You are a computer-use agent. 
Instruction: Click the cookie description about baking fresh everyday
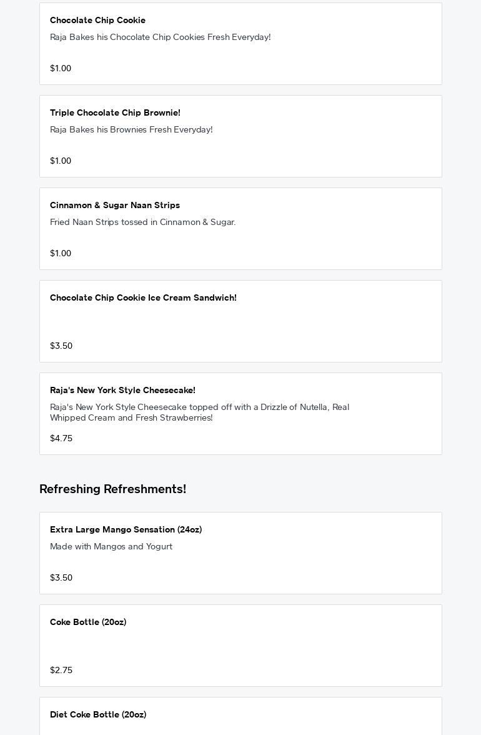pos(160,37)
